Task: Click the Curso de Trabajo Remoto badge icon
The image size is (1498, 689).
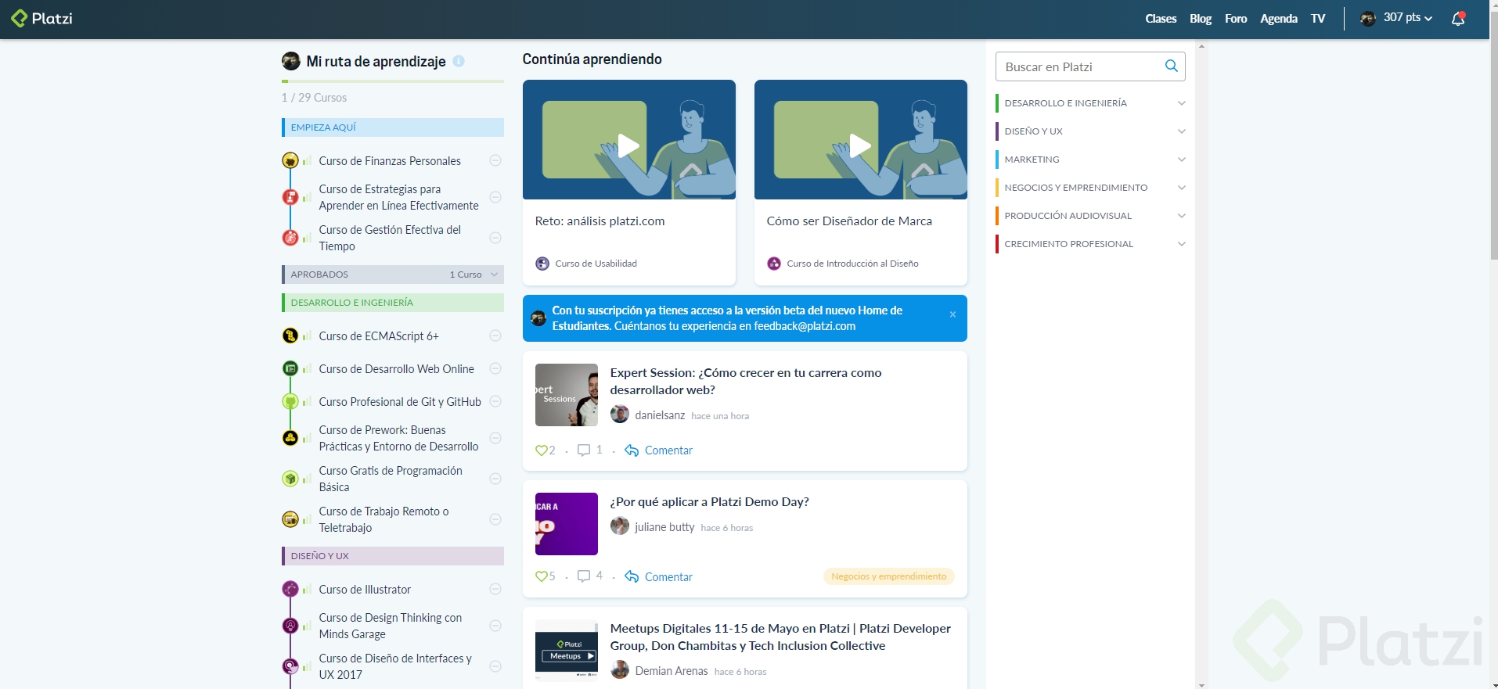Action: [x=290, y=519]
